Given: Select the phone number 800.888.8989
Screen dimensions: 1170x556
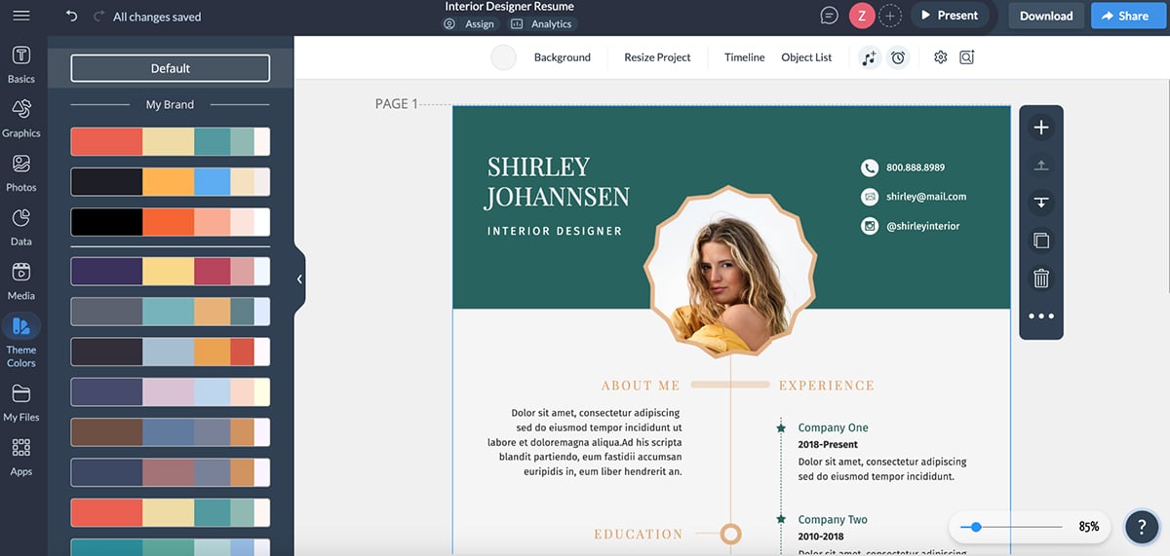Looking at the screenshot, I should coord(916,167).
